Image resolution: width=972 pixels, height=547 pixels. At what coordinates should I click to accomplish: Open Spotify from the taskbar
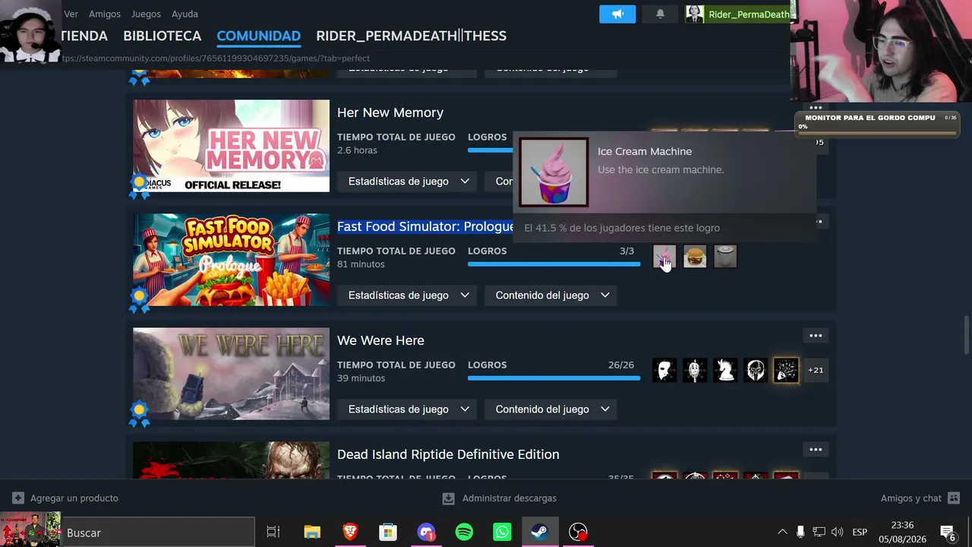pos(464,533)
